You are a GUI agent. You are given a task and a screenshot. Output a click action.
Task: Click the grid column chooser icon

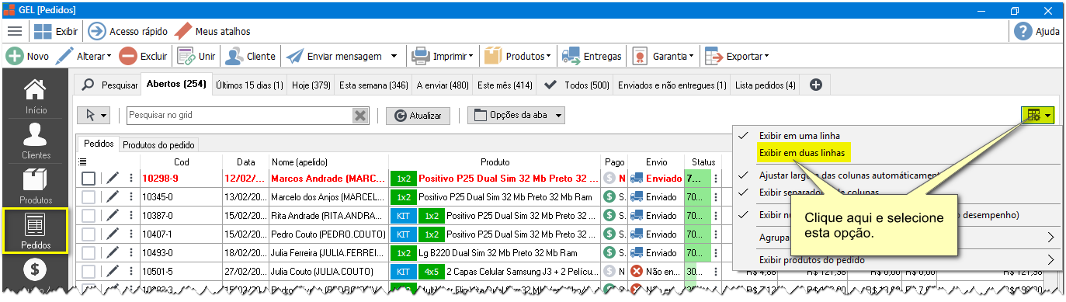coord(83,162)
